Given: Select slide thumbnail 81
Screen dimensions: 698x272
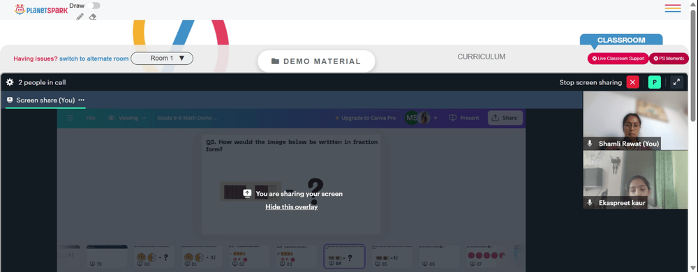Looking at the screenshot, I should coord(202,257).
